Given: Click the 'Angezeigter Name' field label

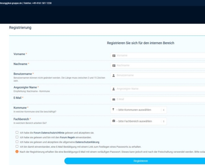Looking at the screenshot, I should pyautogui.click(x=25, y=87).
